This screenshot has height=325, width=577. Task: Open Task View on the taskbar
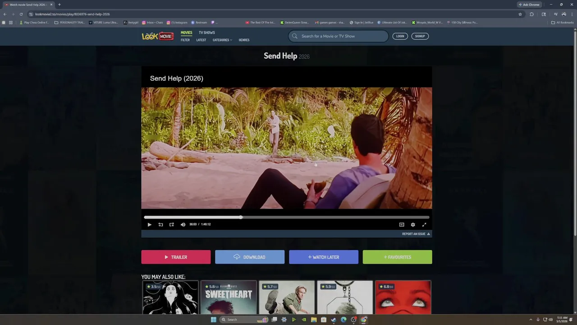[274, 320]
